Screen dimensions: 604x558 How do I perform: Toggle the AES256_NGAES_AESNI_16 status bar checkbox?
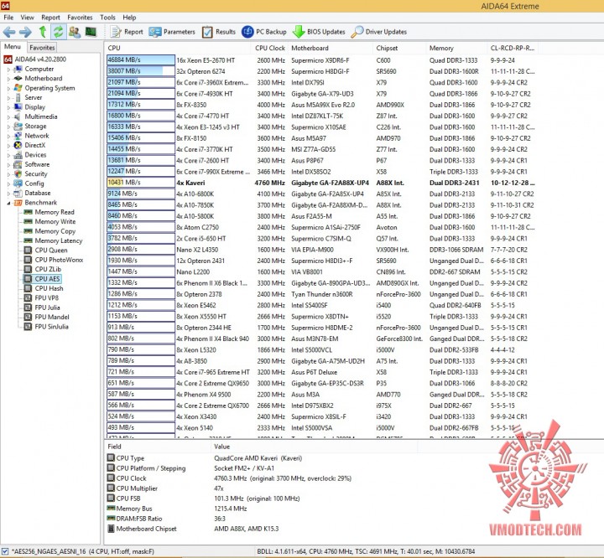pos(5,551)
